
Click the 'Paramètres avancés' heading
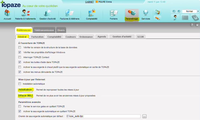29,102
